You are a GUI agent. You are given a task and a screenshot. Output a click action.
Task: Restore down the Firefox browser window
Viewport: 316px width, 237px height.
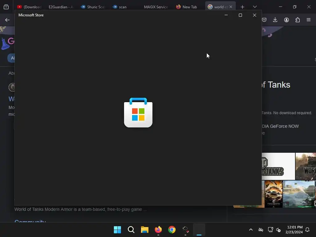pyautogui.click(x=295, y=7)
